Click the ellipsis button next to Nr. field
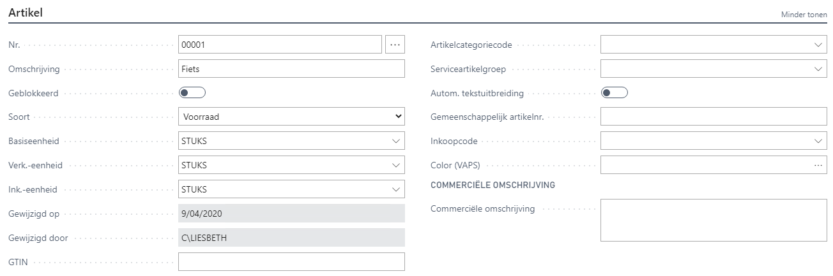The image size is (833, 276). point(395,45)
